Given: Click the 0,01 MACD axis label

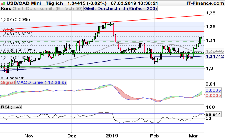Looking at the screenshot, I should point(211,84).
